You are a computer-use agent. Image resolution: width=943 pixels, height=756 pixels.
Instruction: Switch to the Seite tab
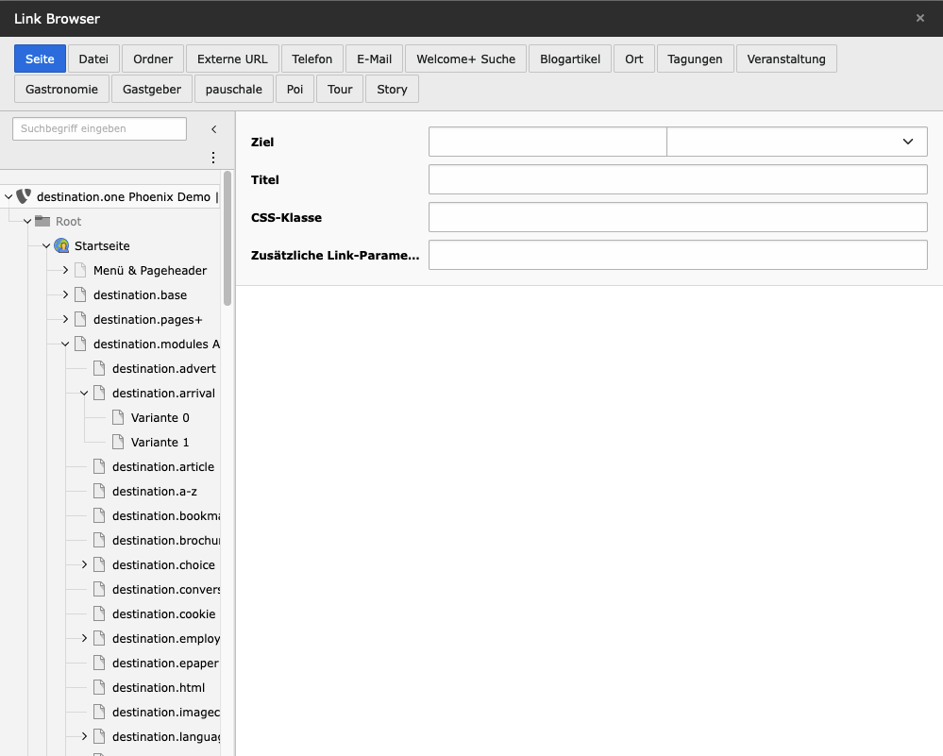point(40,59)
